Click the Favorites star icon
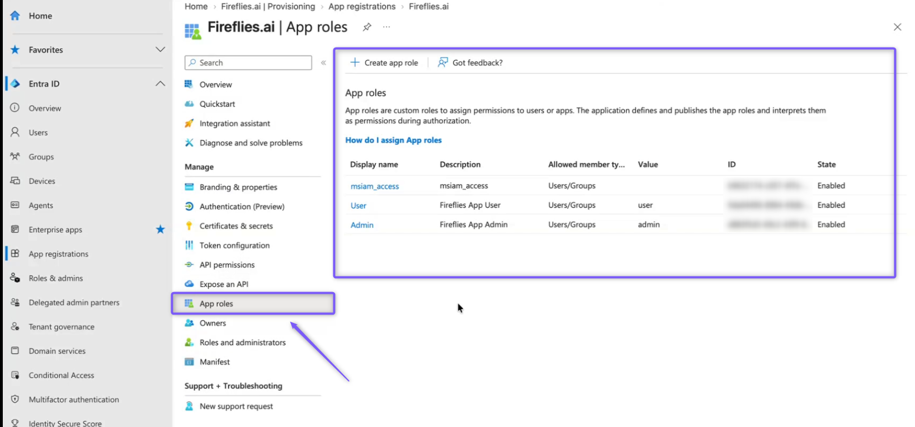Viewport: 915px width, 427px height. (x=15, y=50)
